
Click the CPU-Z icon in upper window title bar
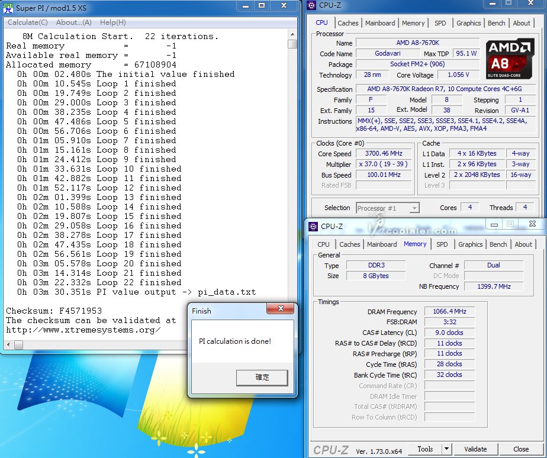coord(311,5)
